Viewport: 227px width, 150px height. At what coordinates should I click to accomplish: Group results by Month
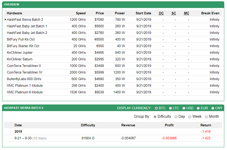point(206,117)
